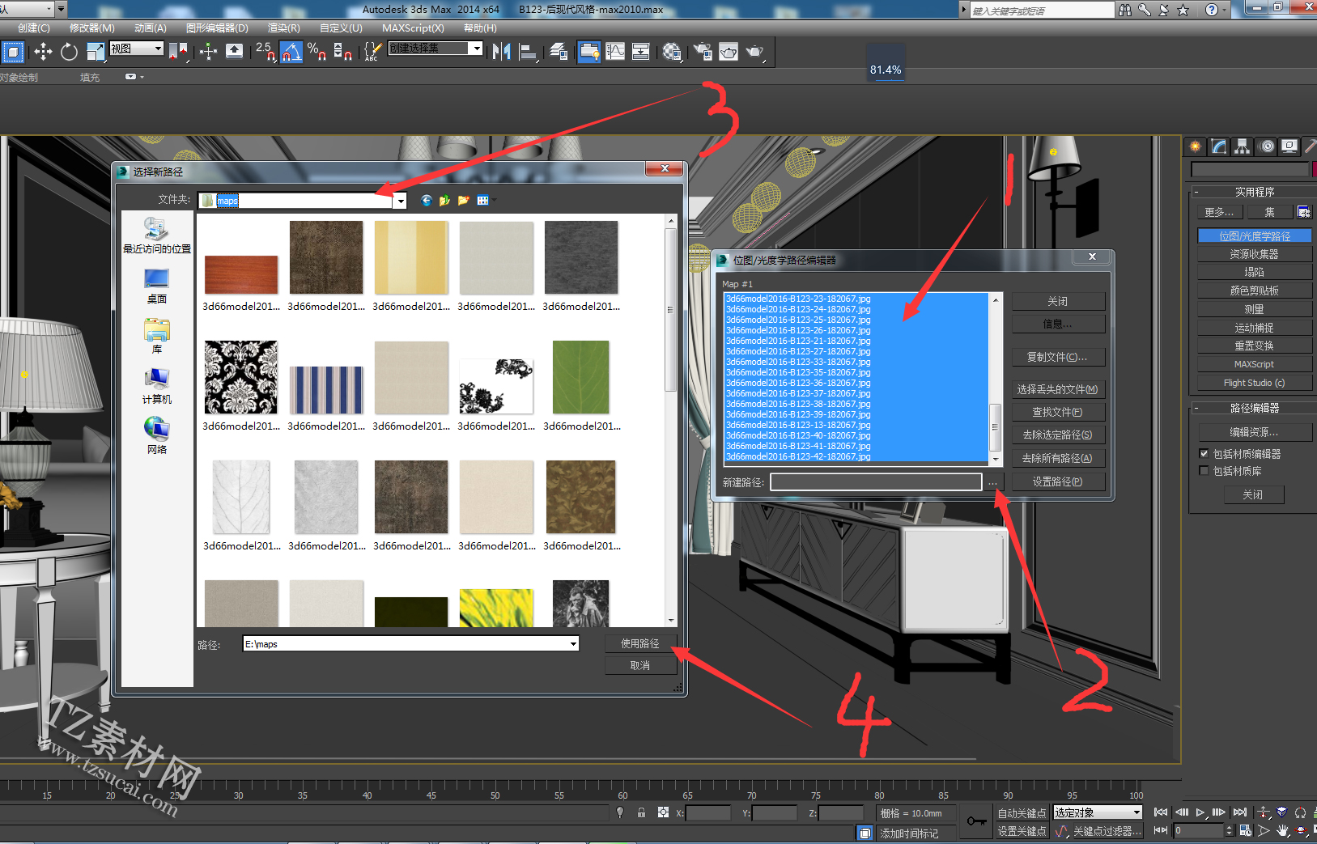This screenshot has height=844, width=1317.
Task: Open the 创建选择集 named selection dropdown
Action: point(435,49)
